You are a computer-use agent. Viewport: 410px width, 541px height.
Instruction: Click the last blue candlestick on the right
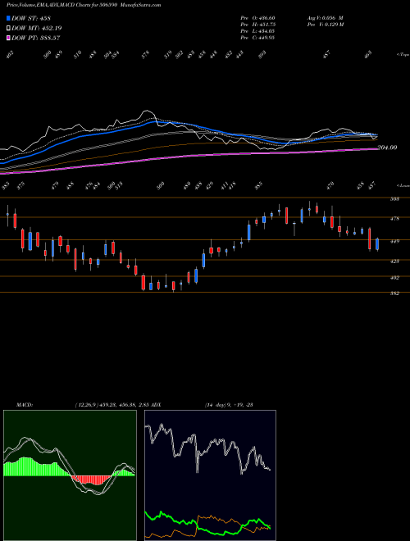(377, 244)
